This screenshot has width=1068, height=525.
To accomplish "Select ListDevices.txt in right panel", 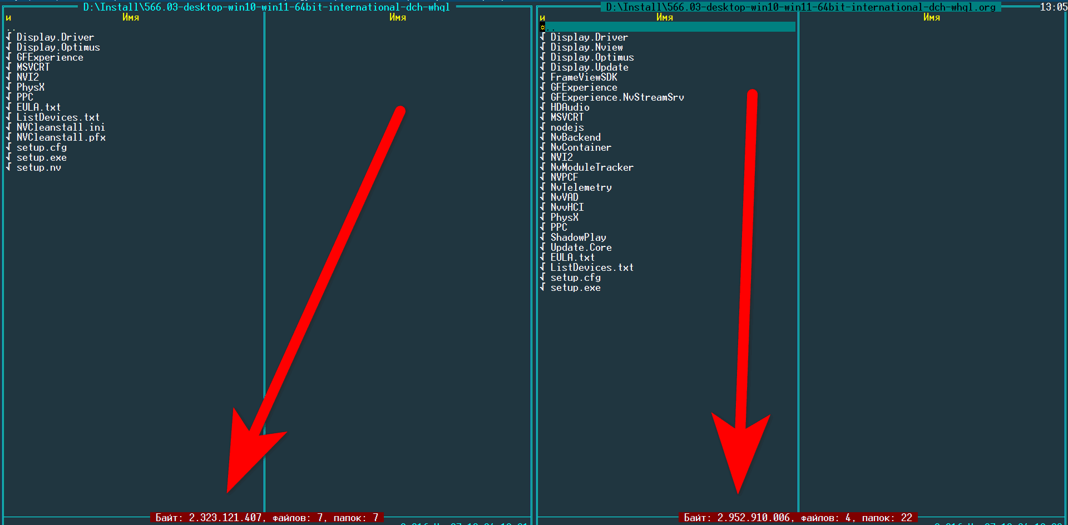I will (592, 268).
